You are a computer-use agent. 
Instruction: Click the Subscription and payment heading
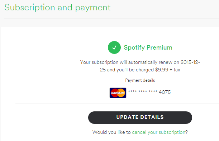point(57,7)
